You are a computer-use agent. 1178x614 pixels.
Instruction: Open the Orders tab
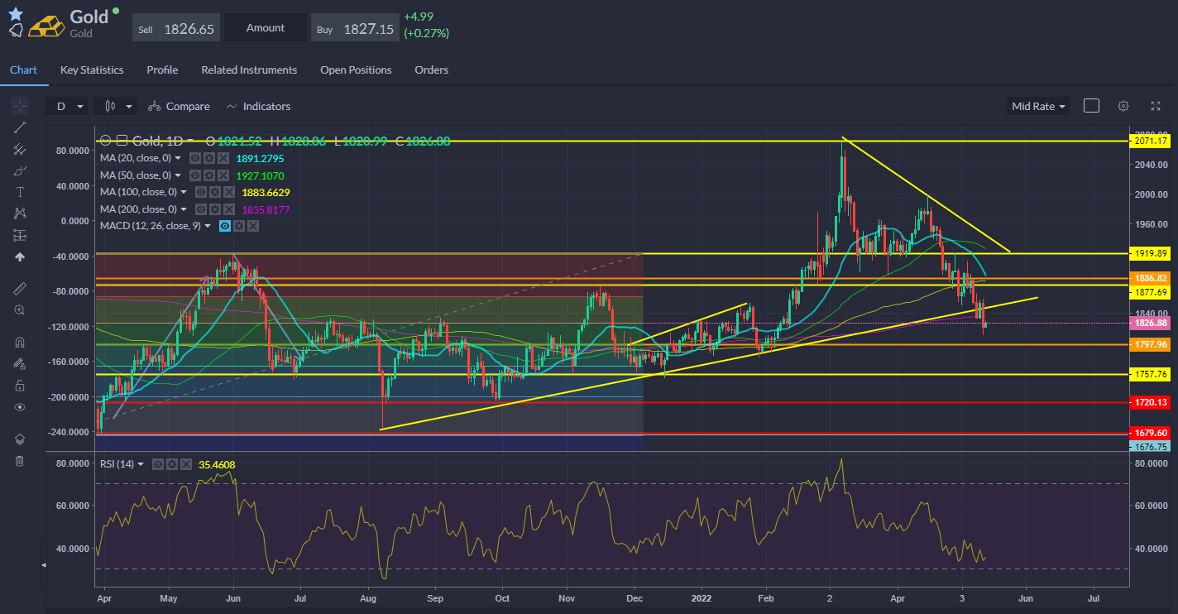432,70
